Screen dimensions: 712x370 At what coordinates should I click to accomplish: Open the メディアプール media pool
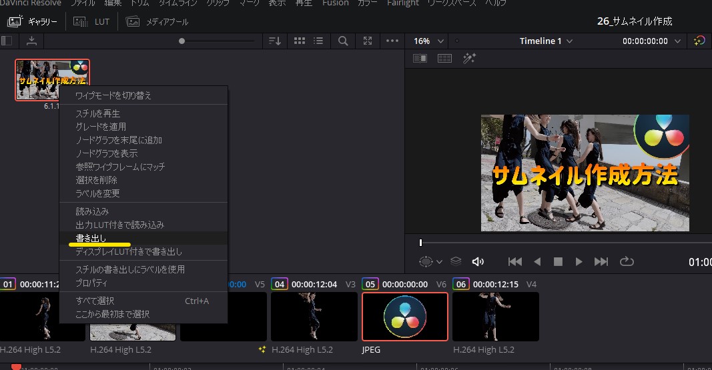[157, 21]
